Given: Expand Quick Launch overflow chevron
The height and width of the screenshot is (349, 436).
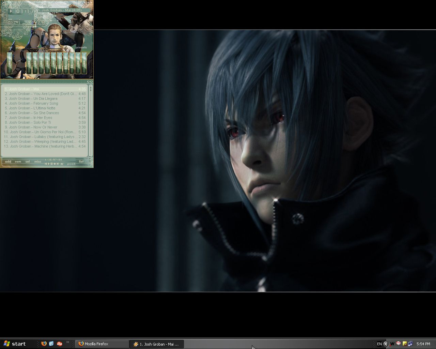Looking at the screenshot, I should click(x=67, y=342).
